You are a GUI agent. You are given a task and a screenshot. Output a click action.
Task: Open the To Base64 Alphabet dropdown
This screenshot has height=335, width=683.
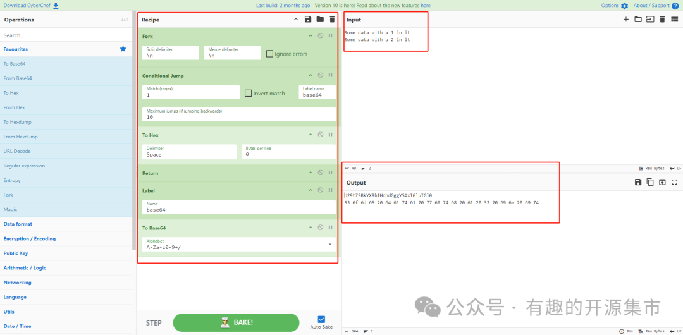pyautogui.click(x=329, y=244)
